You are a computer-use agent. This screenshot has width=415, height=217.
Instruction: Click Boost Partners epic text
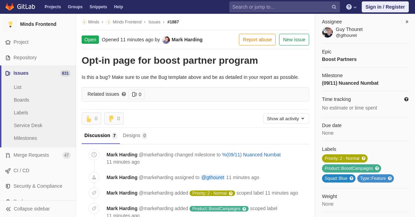339,59
